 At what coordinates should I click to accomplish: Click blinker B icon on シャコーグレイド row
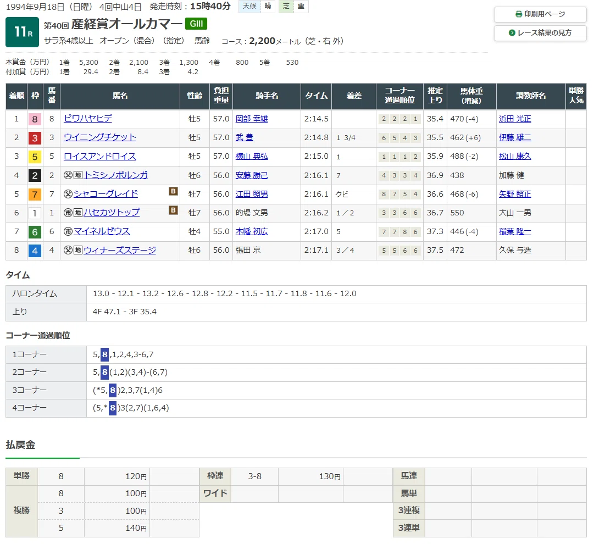click(173, 191)
